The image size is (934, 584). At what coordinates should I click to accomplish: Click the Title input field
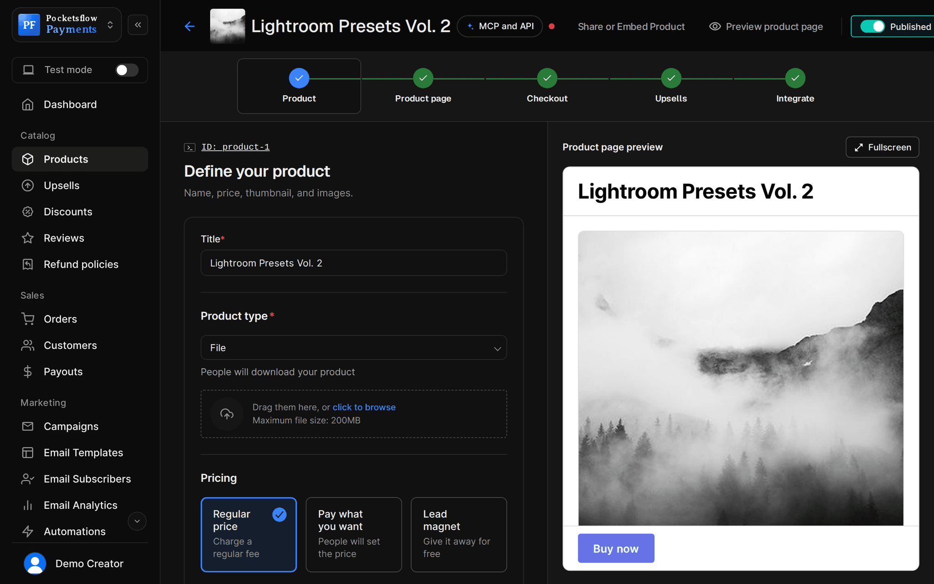click(353, 263)
